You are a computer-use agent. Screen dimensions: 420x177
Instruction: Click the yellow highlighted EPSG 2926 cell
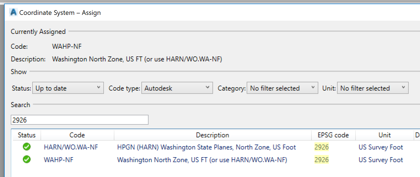321,147
